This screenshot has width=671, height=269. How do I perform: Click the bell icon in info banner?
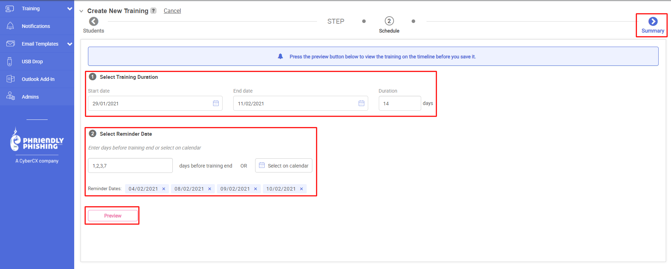281,56
